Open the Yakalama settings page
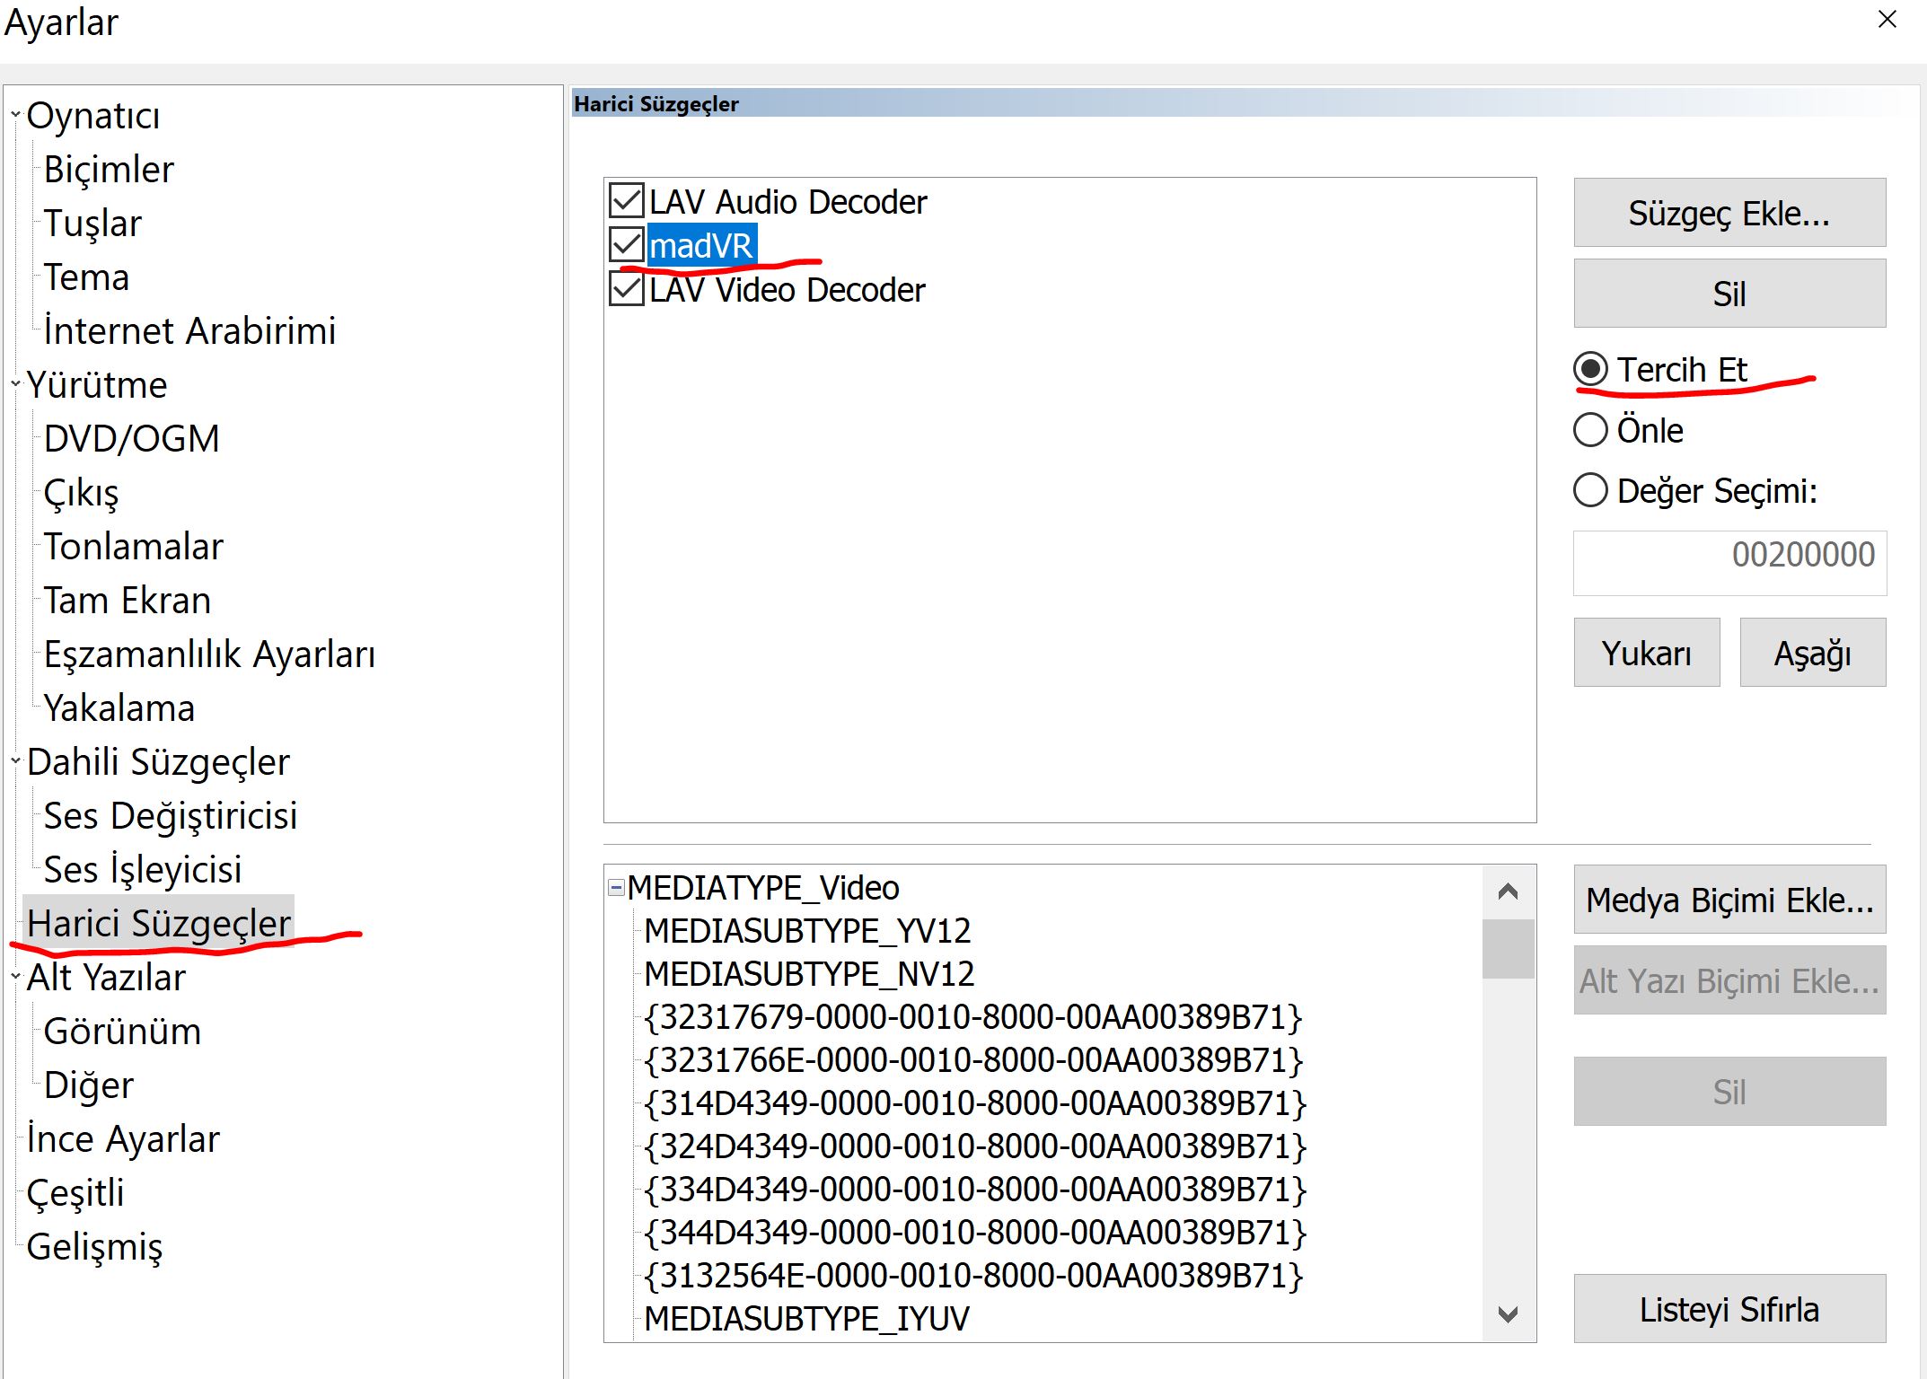The image size is (1927, 1379). [x=119, y=707]
